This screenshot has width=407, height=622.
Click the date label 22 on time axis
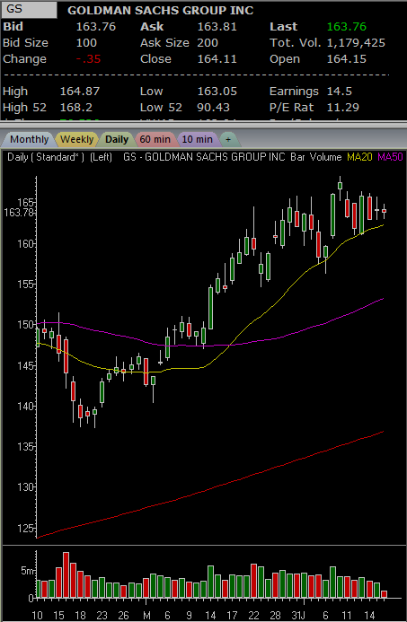[253, 615]
